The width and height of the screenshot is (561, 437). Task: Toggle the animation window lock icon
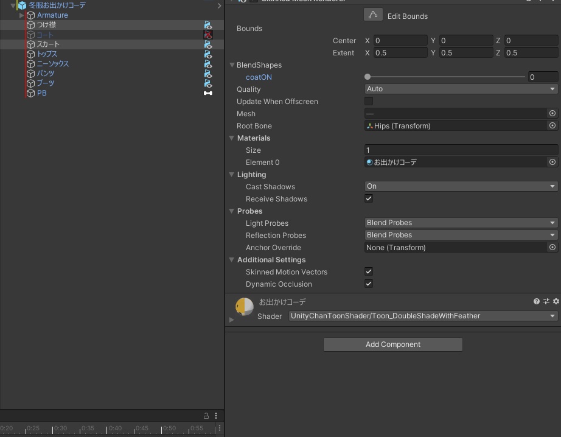pyautogui.click(x=206, y=416)
